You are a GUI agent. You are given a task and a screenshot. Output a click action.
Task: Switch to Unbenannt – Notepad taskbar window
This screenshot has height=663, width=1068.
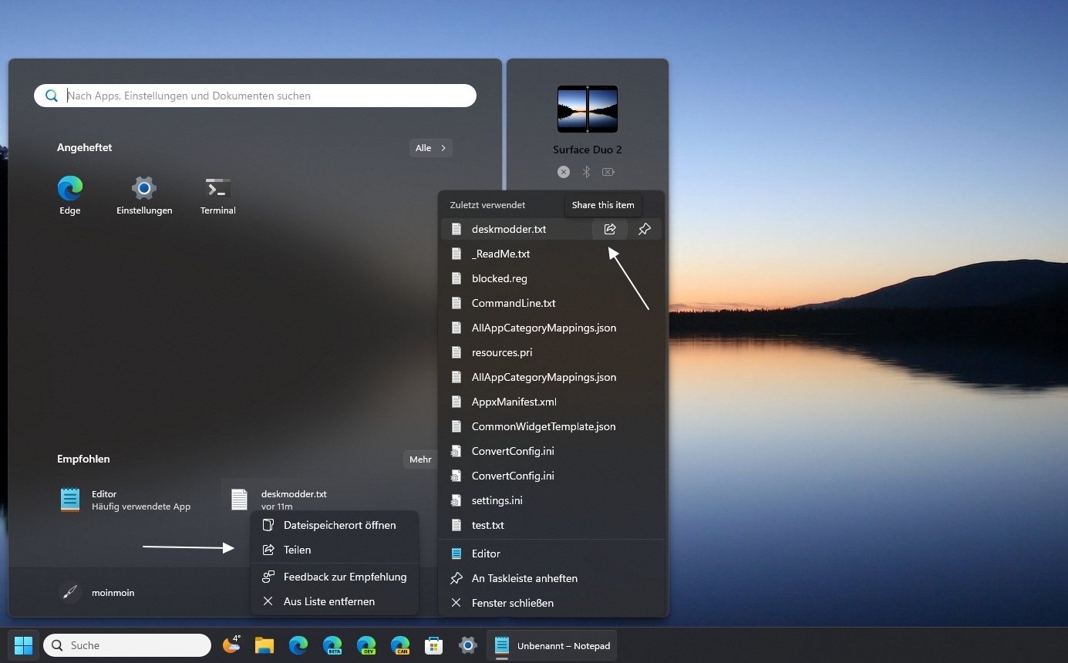[x=551, y=645]
